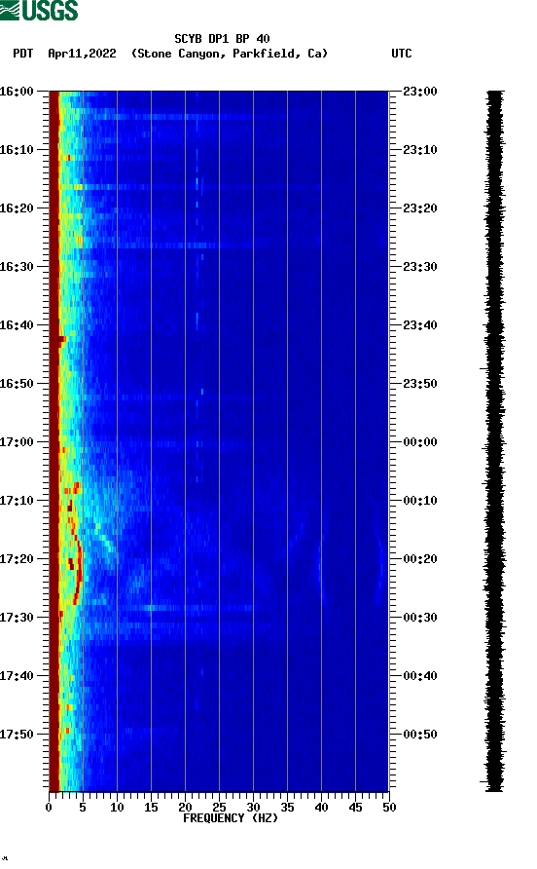Click the red arc signal near 17:20
This screenshot has width=537, height=869.
tap(78, 565)
